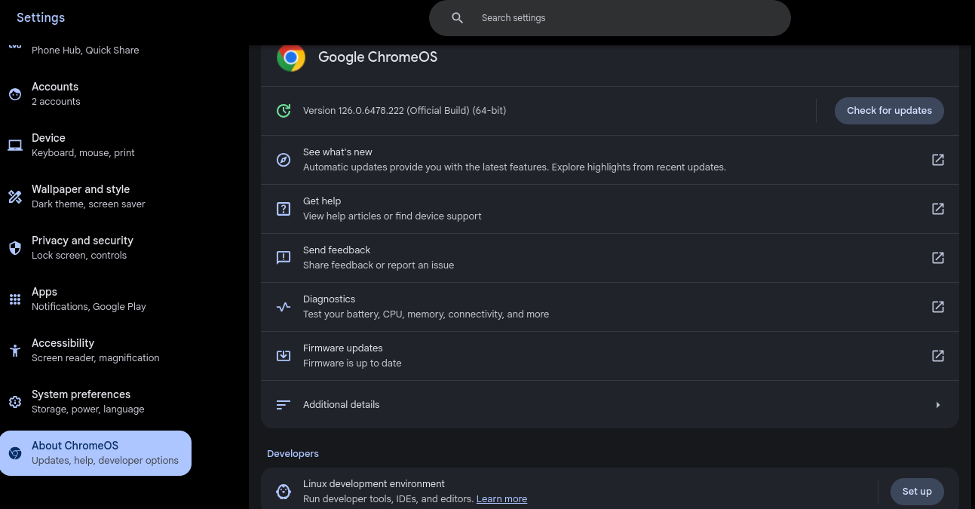Click the Accessibility icon in the sidebar
This screenshot has width=975, height=509.
15,351
